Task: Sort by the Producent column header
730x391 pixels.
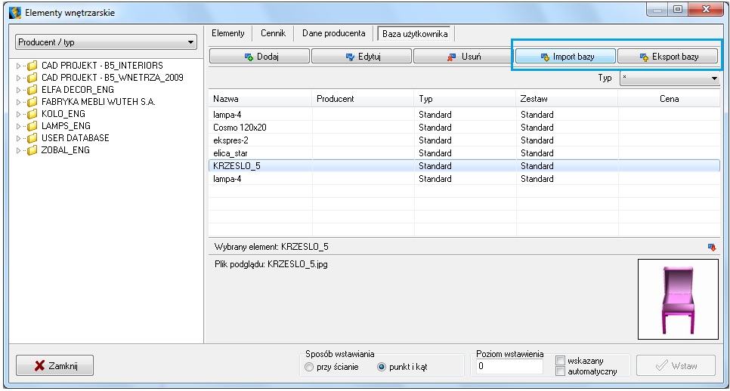Action: point(363,99)
